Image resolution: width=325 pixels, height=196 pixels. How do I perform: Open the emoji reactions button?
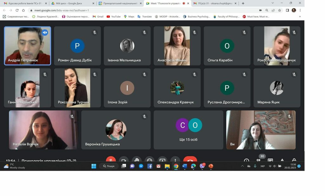pos(149,160)
